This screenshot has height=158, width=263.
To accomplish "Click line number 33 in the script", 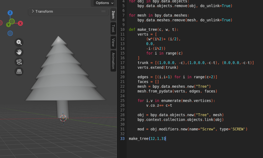I will tap(123, 139).
